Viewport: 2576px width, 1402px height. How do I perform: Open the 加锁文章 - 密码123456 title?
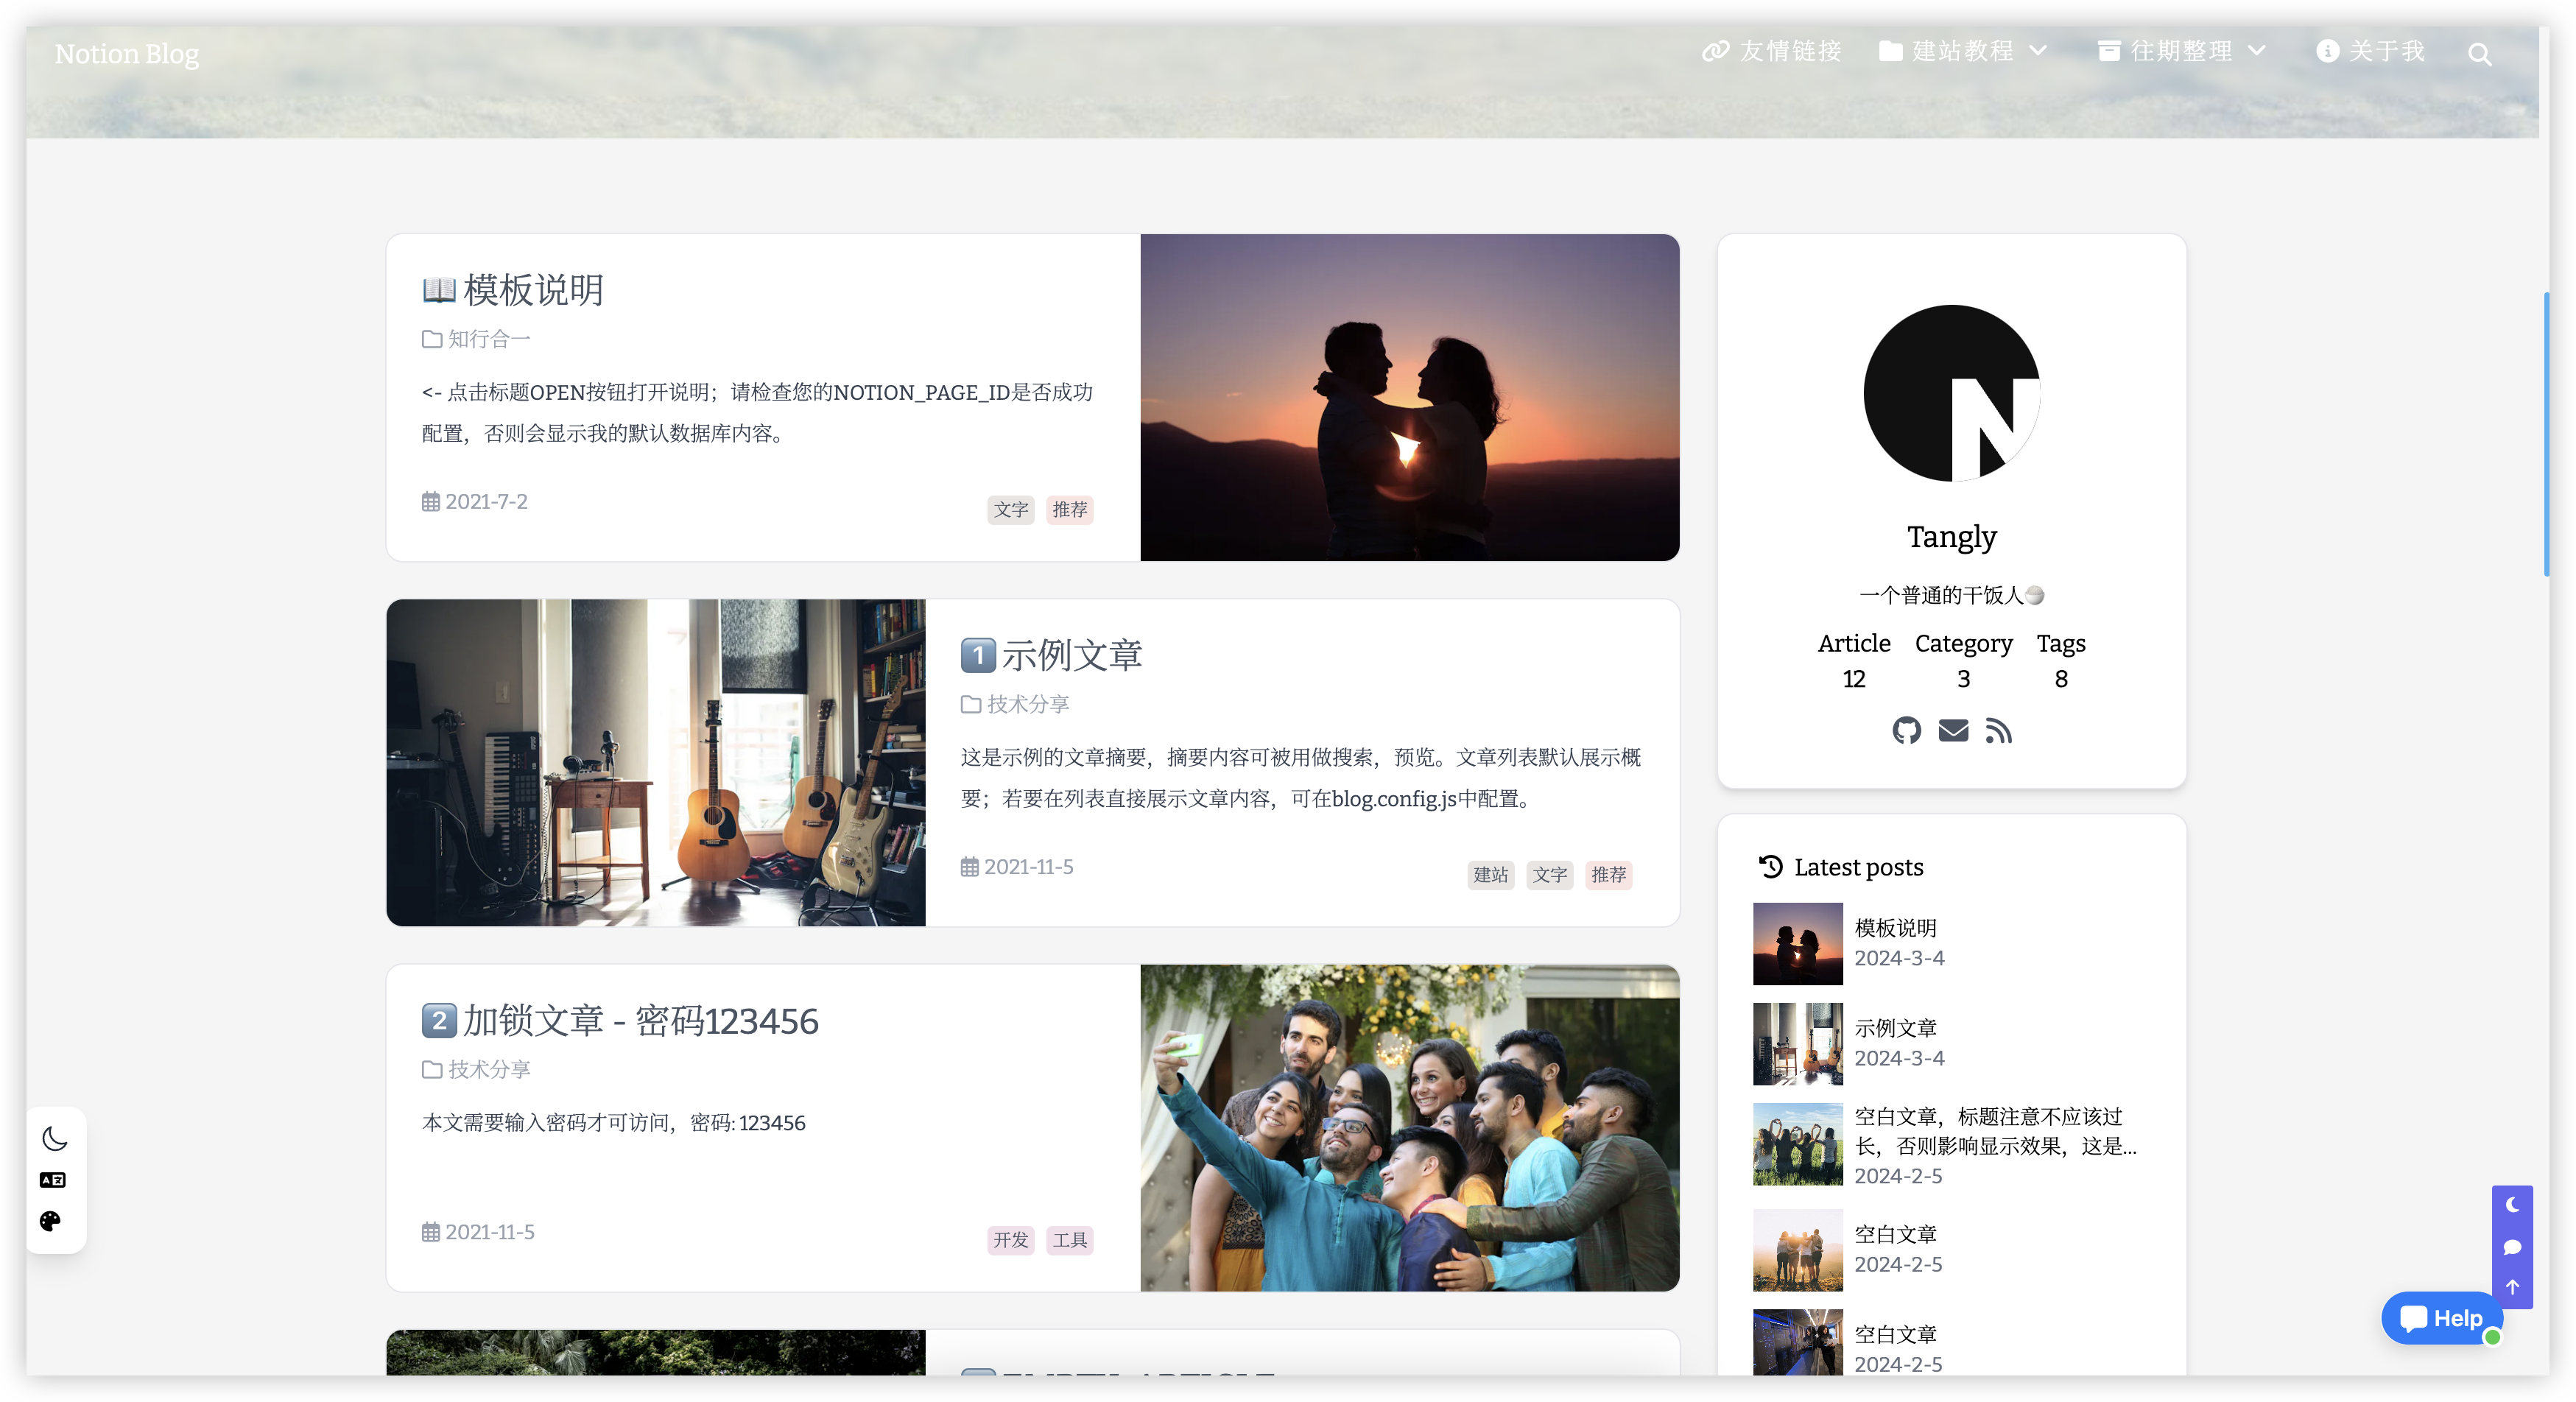(x=641, y=1021)
